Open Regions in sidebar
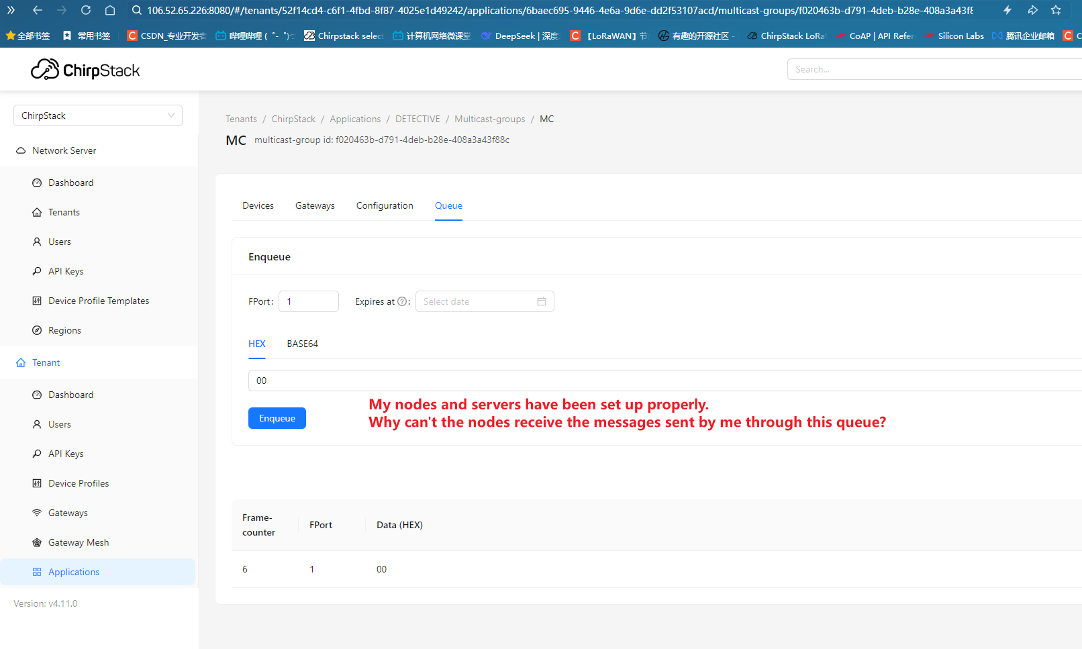Screen dimensions: 1082x649 (x=64, y=330)
